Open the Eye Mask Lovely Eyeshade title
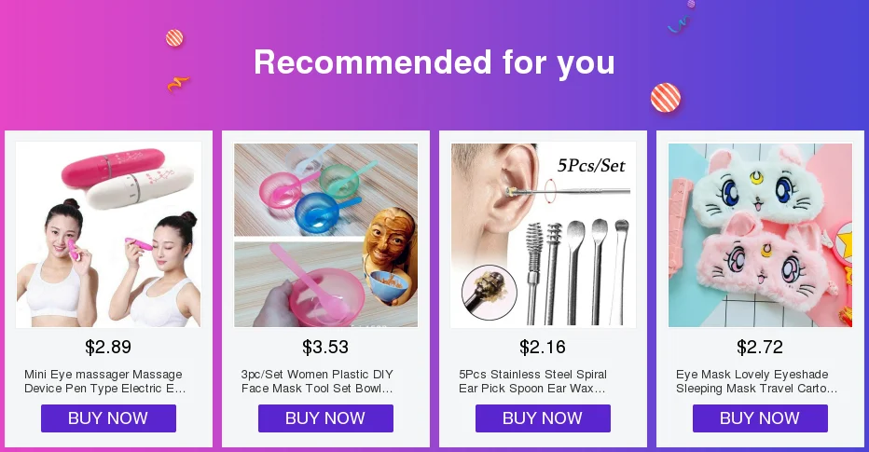The height and width of the screenshot is (452, 869). pos(756,381)
